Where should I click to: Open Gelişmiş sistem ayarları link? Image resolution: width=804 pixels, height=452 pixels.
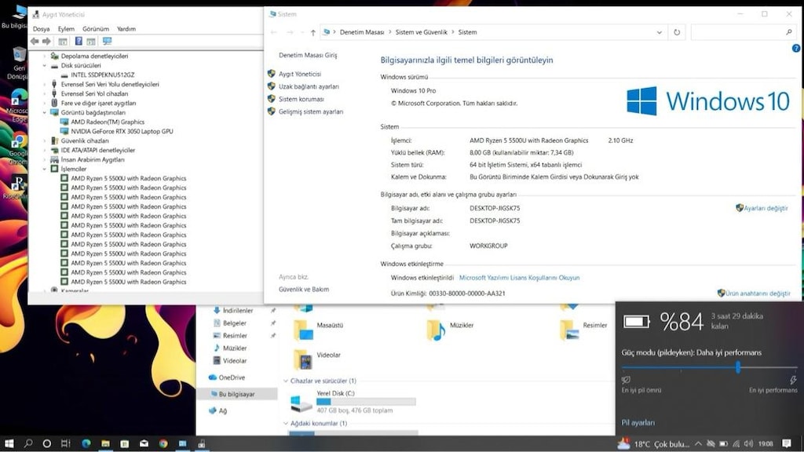point(311,111)
